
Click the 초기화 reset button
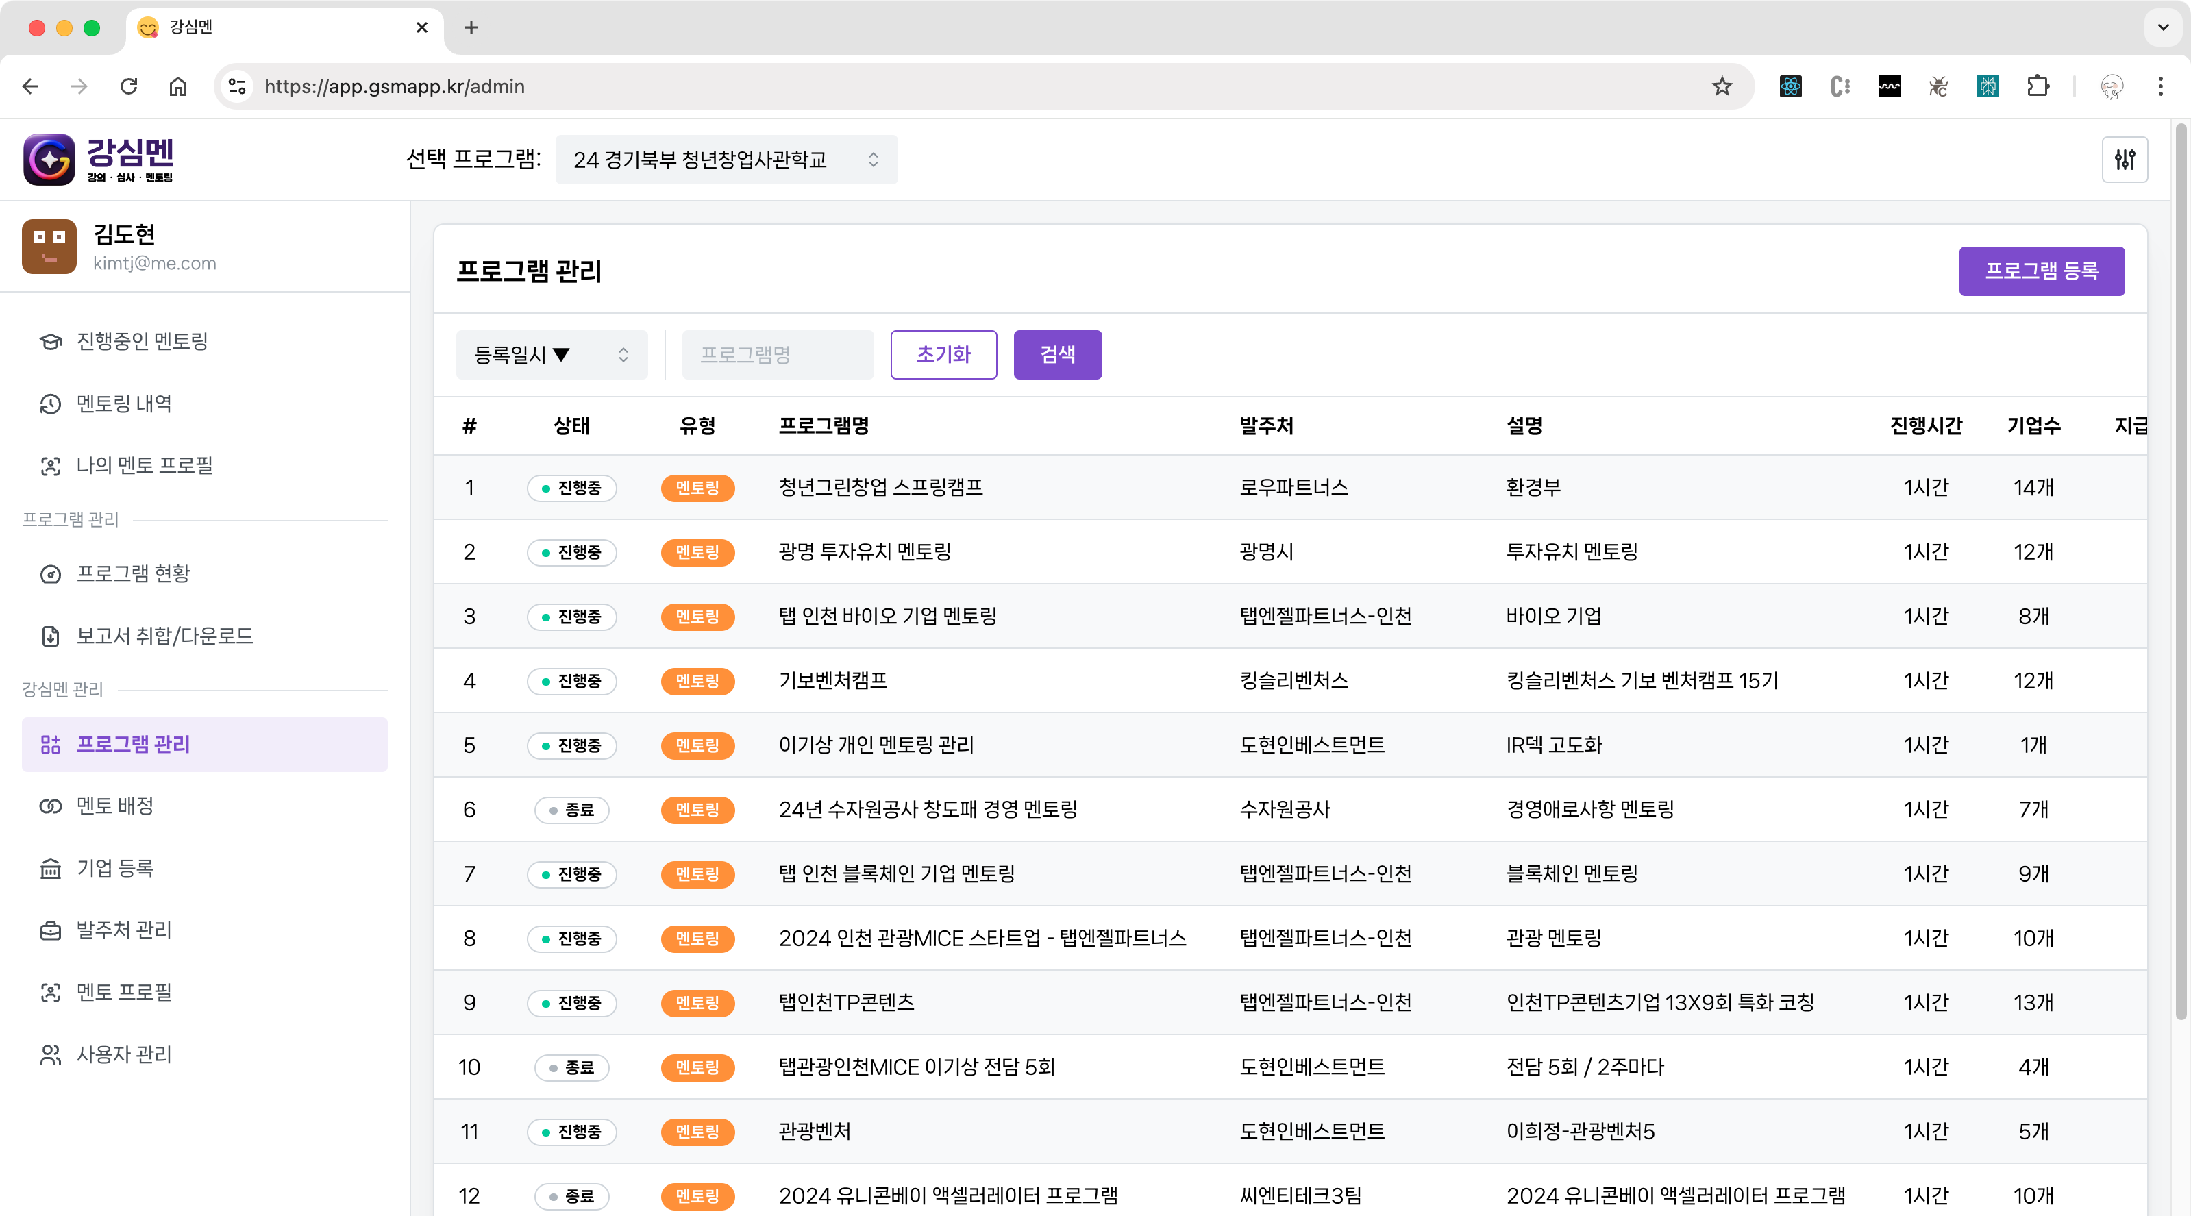[x=943, y=355]
